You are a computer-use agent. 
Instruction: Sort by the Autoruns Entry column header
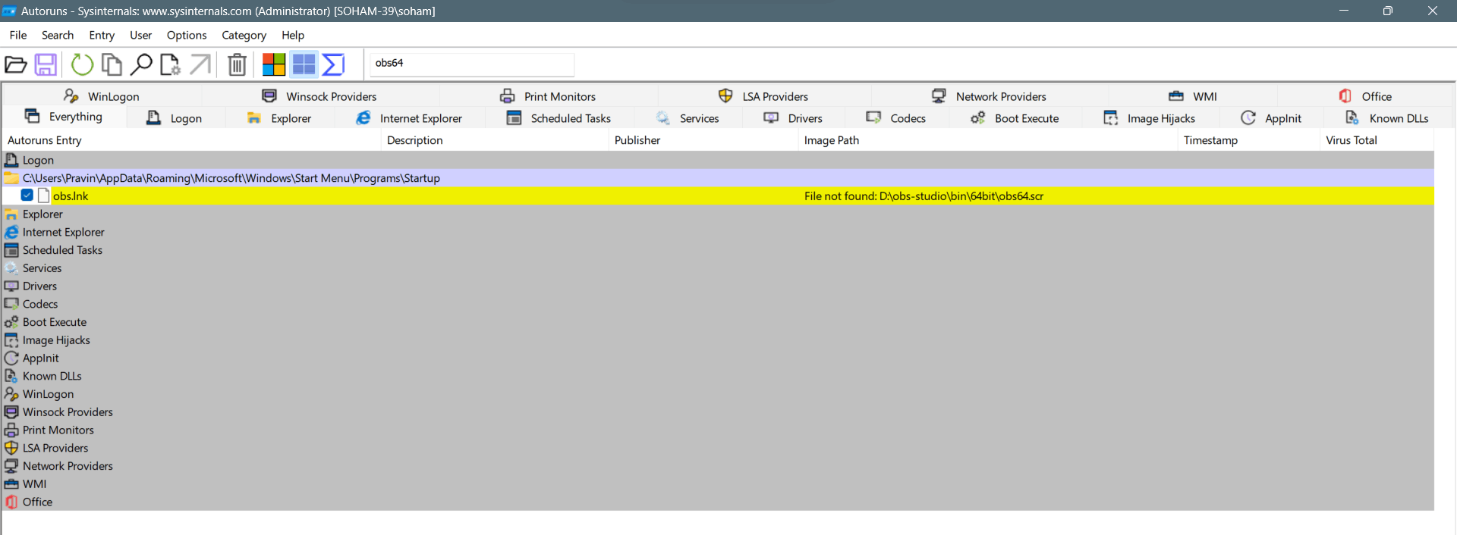191,140
